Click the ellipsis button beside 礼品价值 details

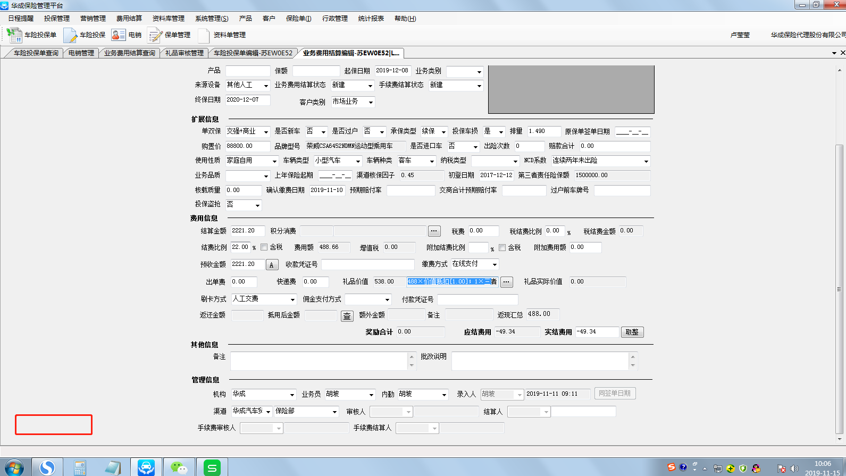pos(507,282)
